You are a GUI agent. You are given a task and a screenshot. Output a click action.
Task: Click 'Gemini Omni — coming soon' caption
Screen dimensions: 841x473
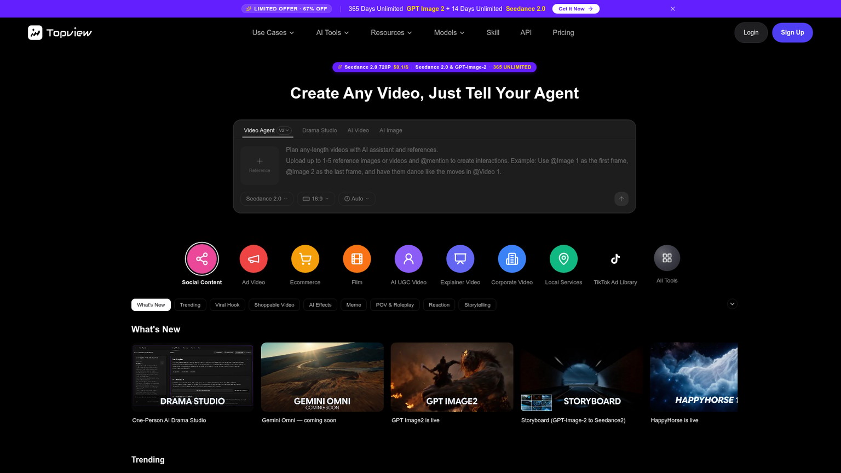coord(299,420)
